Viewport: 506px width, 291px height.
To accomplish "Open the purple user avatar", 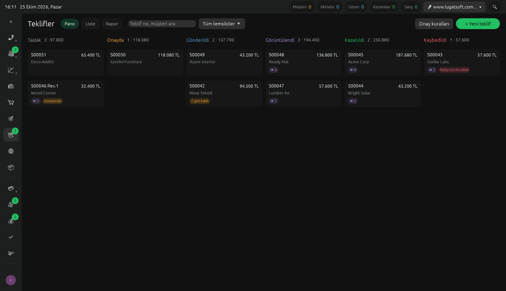I will [11, 280].
